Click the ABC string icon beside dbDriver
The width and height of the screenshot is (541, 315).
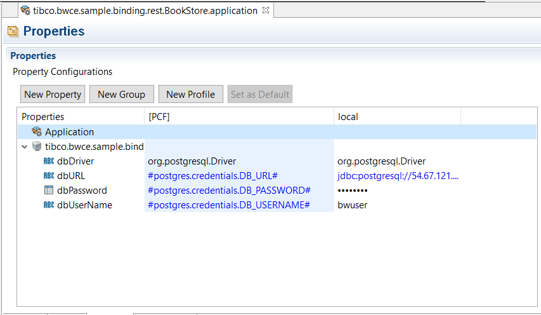tap(49, 161)
